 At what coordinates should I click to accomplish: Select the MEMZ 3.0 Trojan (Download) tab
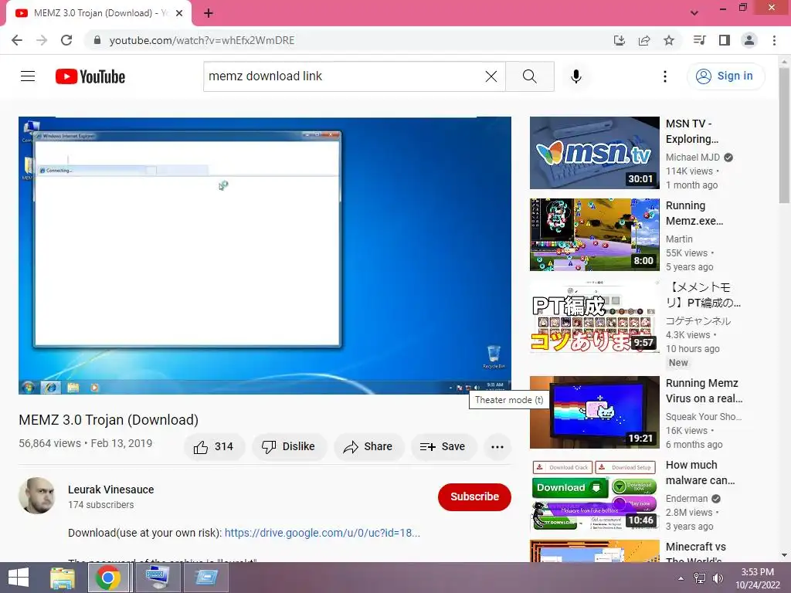(x=99, y=14)
